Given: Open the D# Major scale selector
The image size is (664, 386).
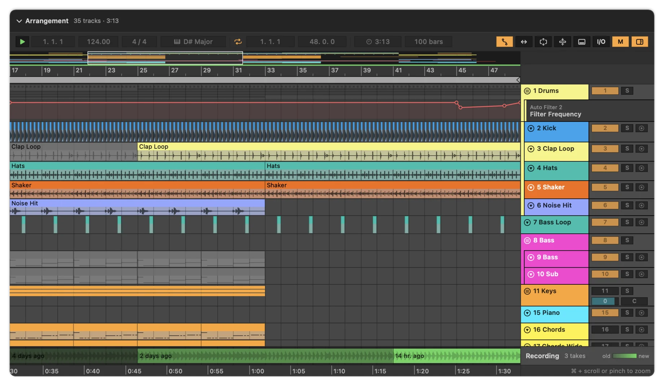Looking at the screenshot, I should [193, 42].
